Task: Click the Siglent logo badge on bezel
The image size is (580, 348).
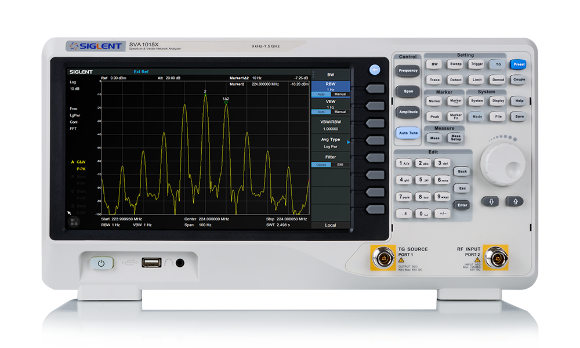Action: click(x=96, y=46)
